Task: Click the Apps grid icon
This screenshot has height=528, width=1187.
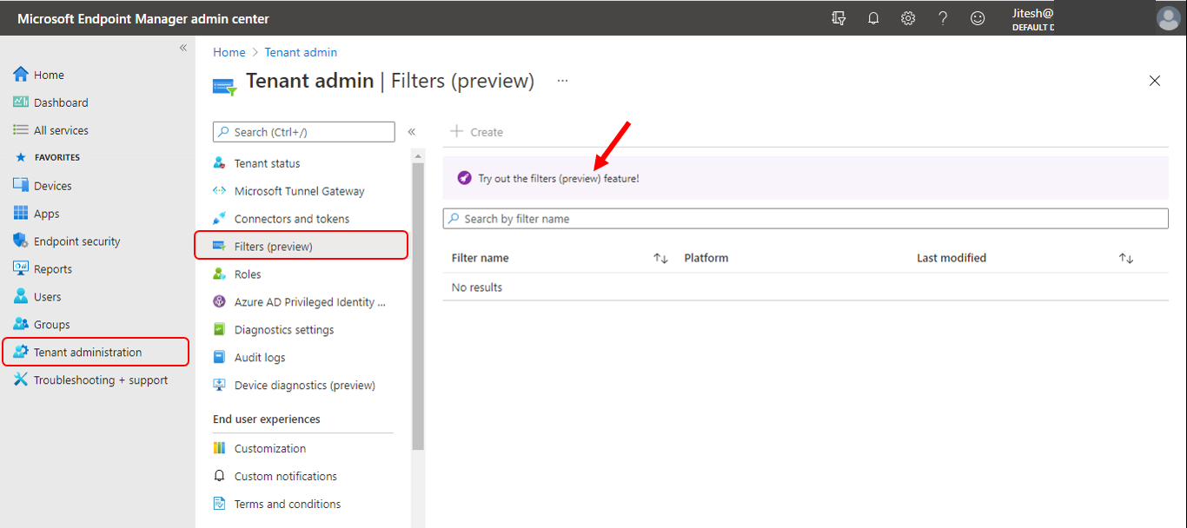Action: [21, 214]
